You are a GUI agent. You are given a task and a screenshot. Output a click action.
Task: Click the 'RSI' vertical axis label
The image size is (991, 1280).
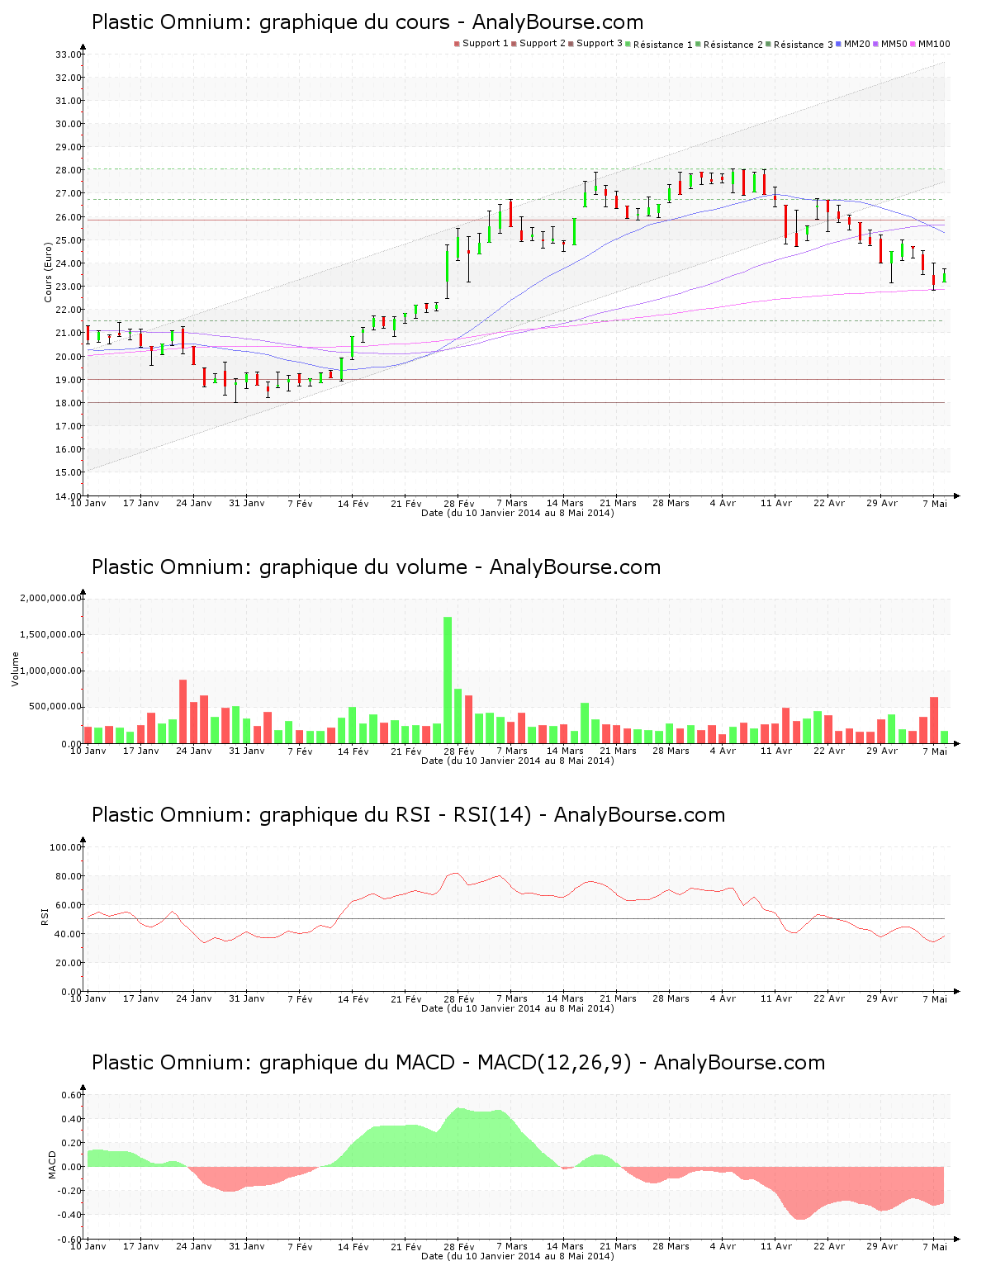tap(45, 916)
